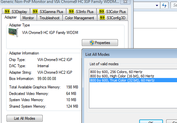This screenshot has height=123, width=177.
Task: Click the shield icon on Properties button
Action: point(92,43)
